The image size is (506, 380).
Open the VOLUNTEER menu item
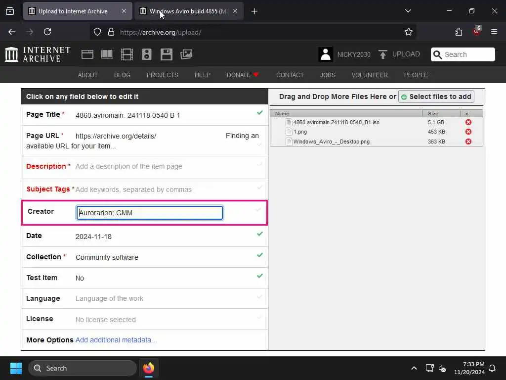click(370, 75)
